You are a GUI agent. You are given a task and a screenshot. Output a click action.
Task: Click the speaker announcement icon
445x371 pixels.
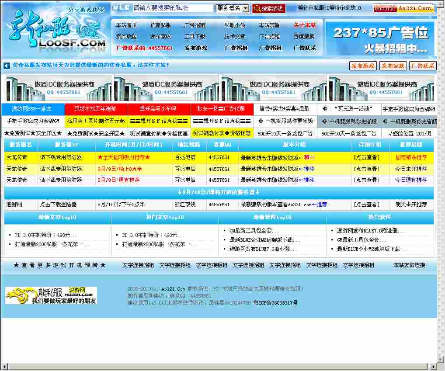[7, 66]
